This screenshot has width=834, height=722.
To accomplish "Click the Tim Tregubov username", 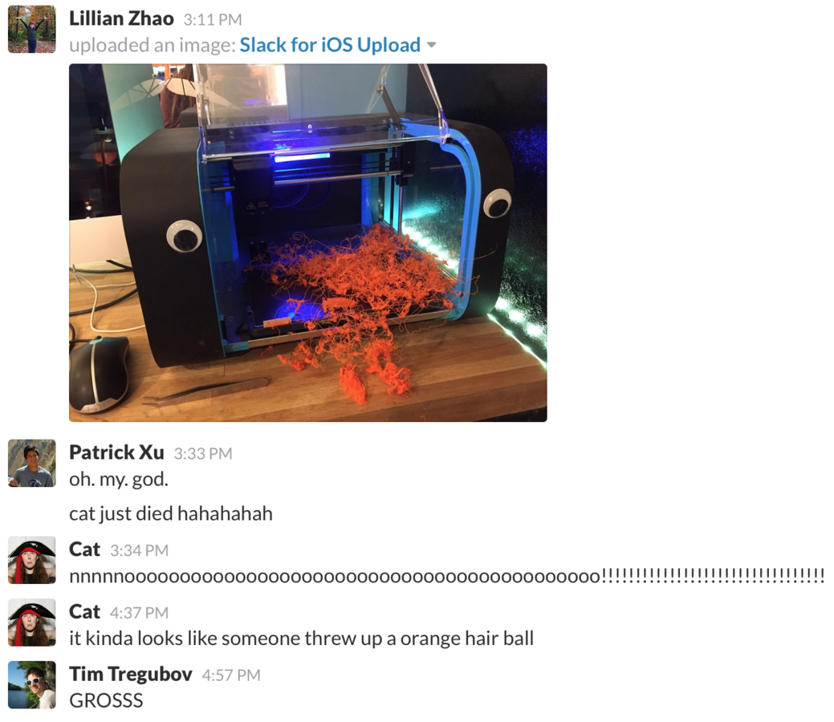I will (130, 674).
